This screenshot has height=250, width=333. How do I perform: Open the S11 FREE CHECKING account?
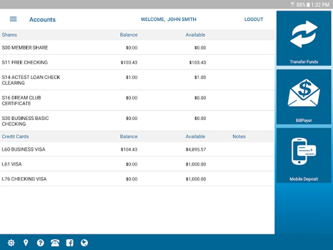coord(137,62)
